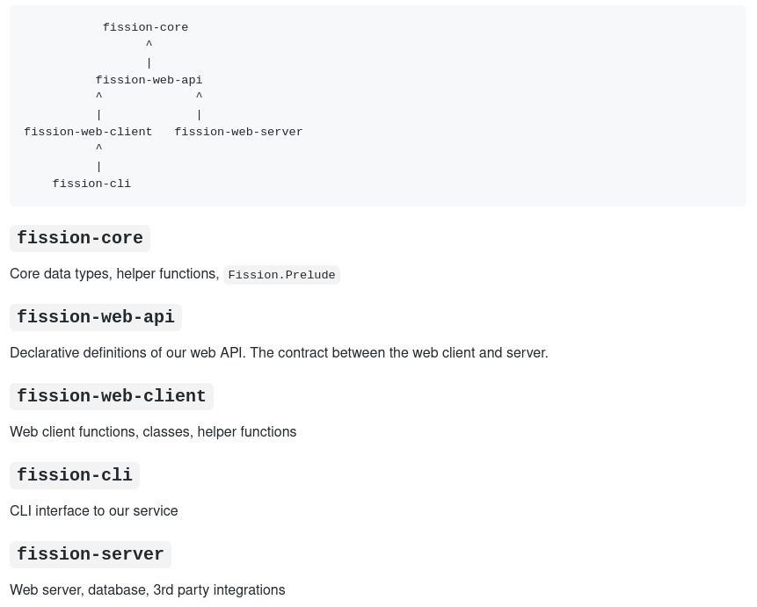Click the fission-server heading
Image resolution: width=757 pixels, height=607 pixels.
click(91, 554)
